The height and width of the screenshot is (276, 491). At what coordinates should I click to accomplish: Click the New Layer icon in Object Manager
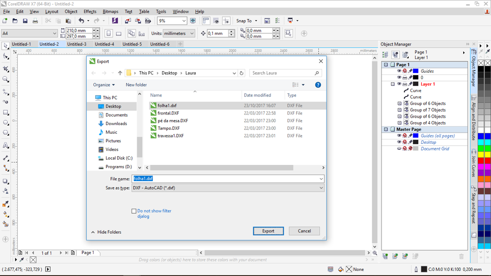point(385,256)
